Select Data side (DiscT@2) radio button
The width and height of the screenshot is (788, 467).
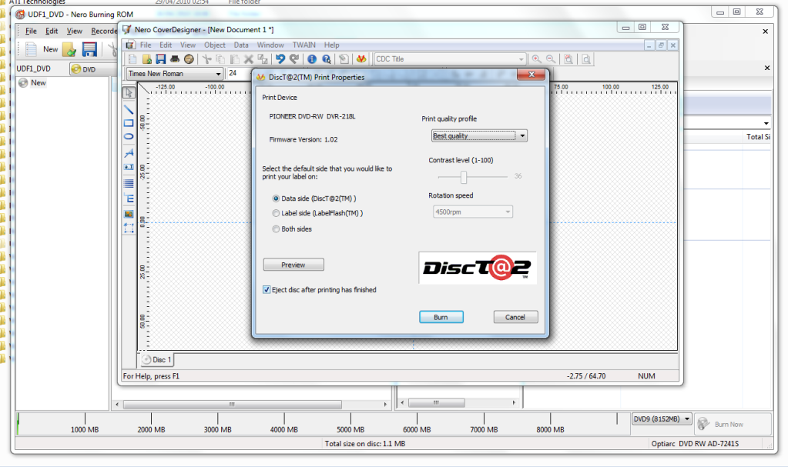[276, 198]
